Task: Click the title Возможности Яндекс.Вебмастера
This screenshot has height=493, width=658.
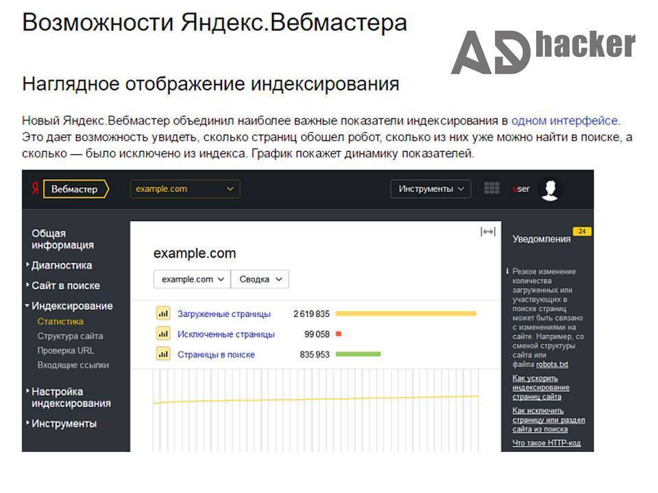Action: point(215,22)
